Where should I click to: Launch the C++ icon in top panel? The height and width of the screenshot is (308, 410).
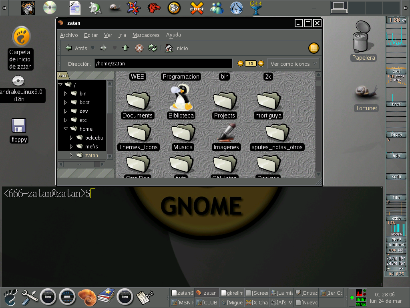(x=256, y=8)
